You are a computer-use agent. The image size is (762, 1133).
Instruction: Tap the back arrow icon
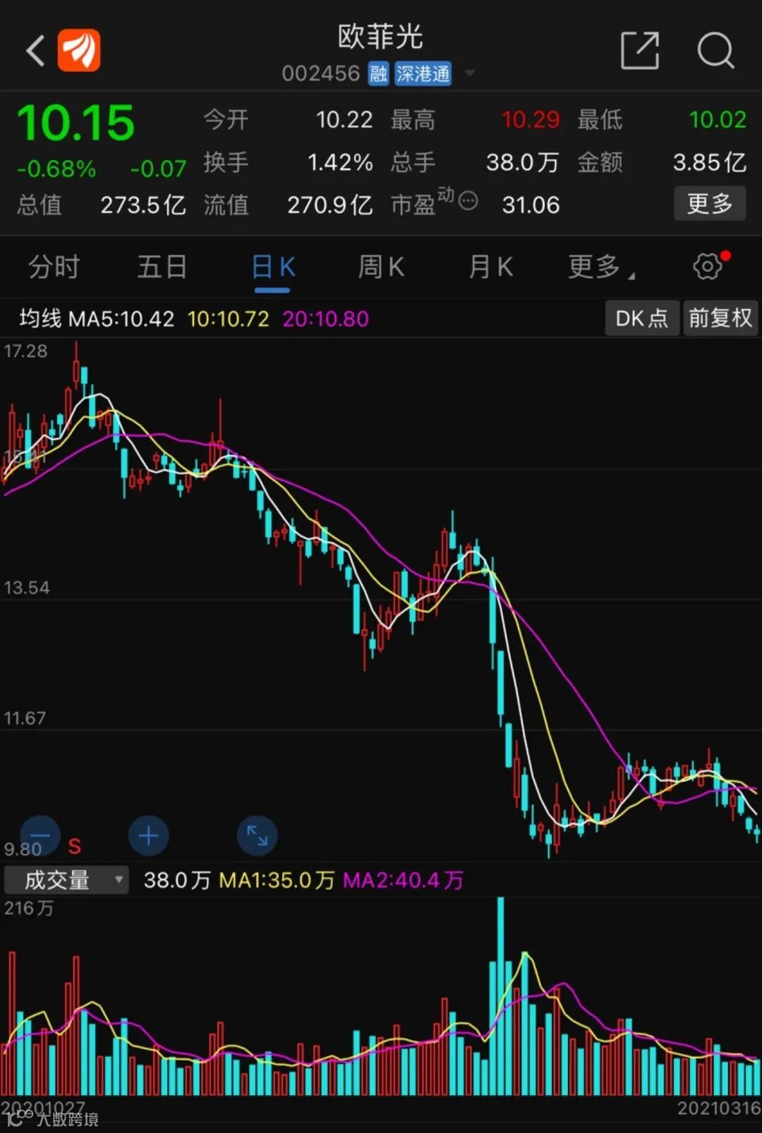pyautogui.click(x=35, y=51)
